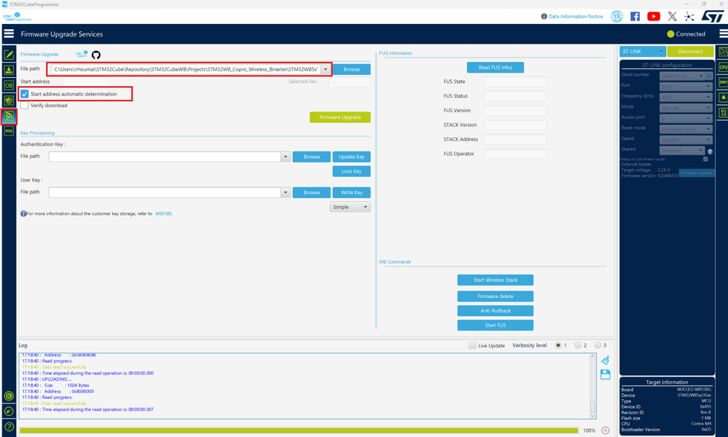Click the Firmware Upgrade green button
This screenshot has height=437, width=728.
pos(340,117)
